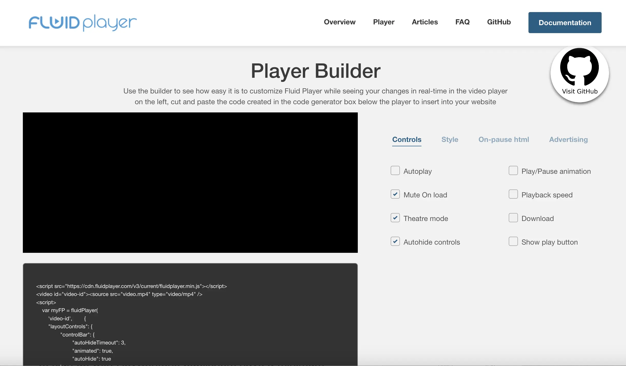Enable the Download option
626x366 pixels.
[513, 218]
